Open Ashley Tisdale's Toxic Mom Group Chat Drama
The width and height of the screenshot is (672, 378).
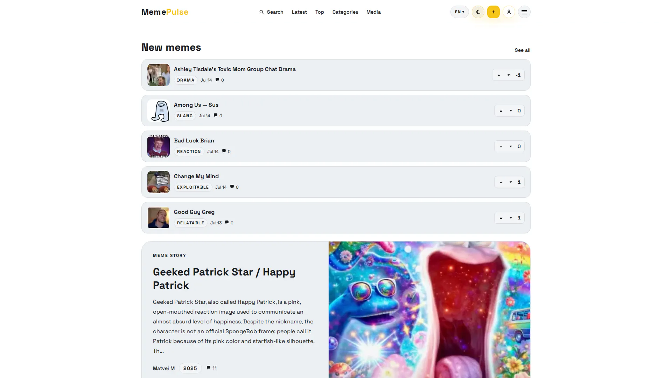235,69
